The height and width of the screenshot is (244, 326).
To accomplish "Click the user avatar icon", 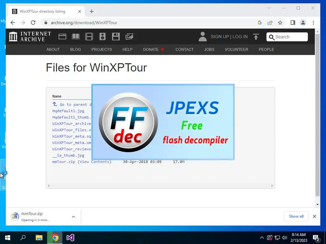I will (202, 37).
